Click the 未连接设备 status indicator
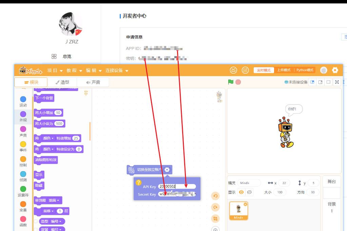 pos(296,82)
